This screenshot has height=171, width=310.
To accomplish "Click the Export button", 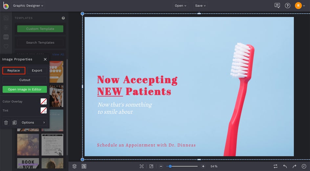I will pos(37,70).
